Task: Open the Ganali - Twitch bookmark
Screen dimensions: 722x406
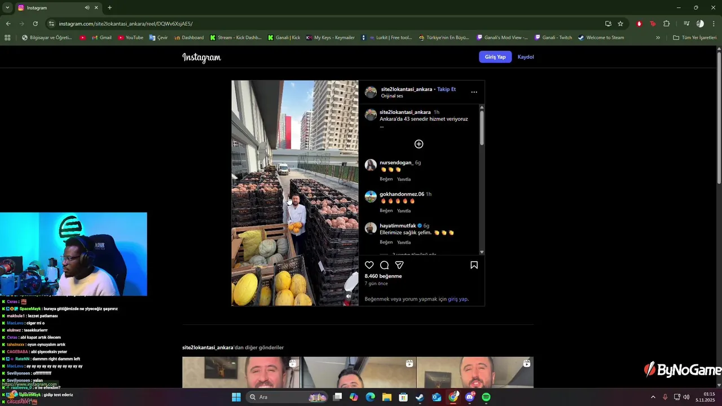Action: (x=553, y=38)
